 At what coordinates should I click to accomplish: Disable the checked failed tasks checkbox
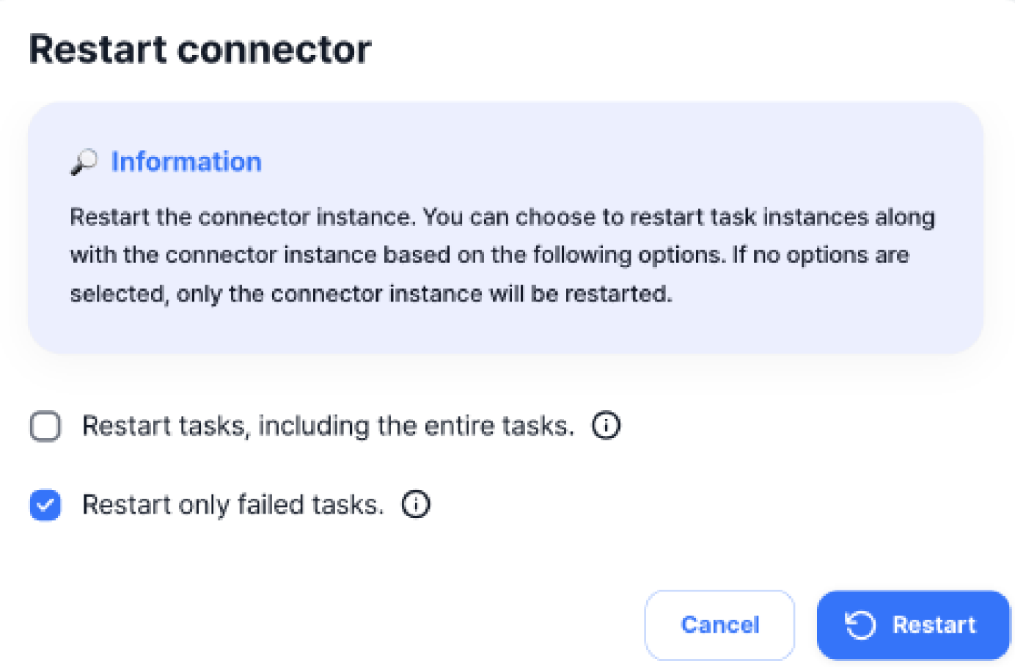coord(45,505)
